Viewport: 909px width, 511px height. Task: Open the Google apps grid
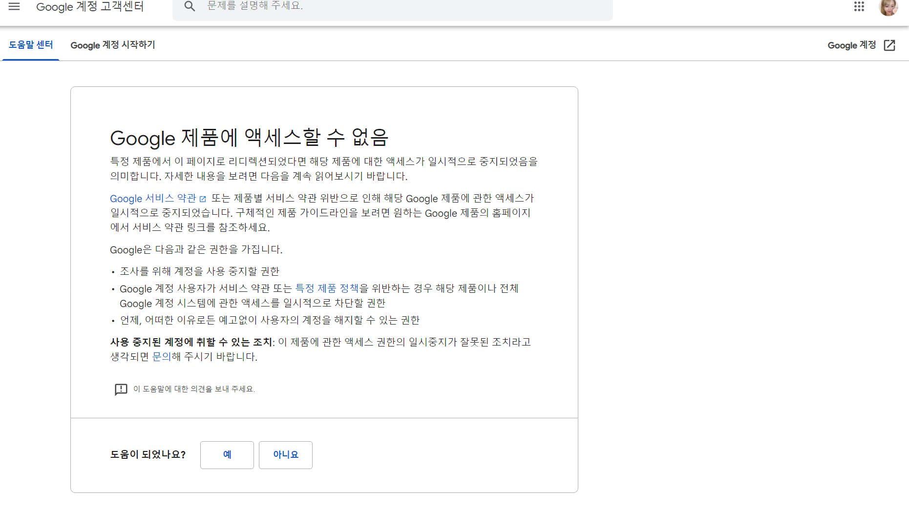click(859, 6)
